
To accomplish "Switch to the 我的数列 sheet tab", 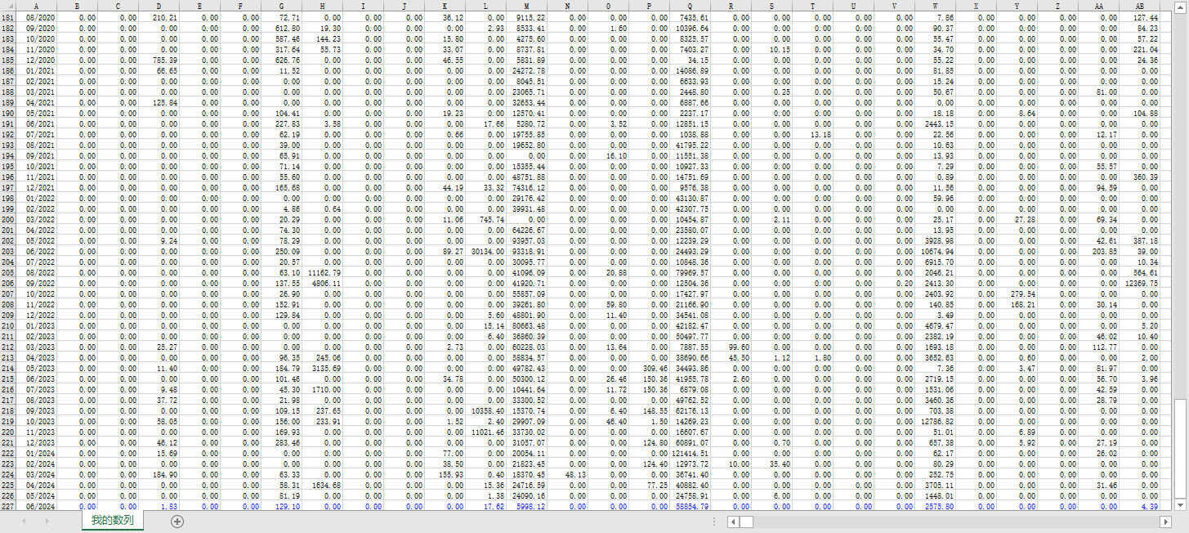I will pyautogui.click(x=113, y=521).
